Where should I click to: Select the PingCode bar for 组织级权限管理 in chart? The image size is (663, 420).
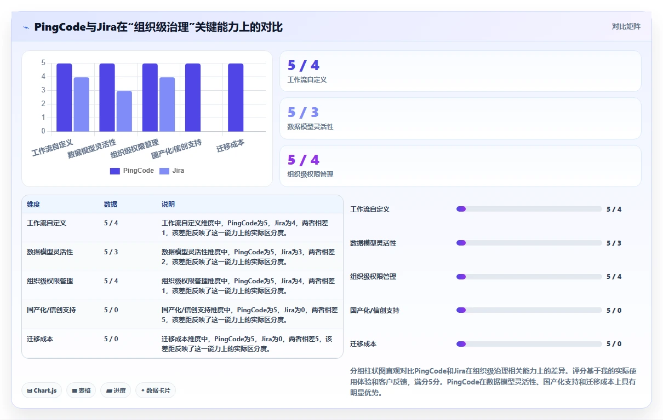coord(150,97)
